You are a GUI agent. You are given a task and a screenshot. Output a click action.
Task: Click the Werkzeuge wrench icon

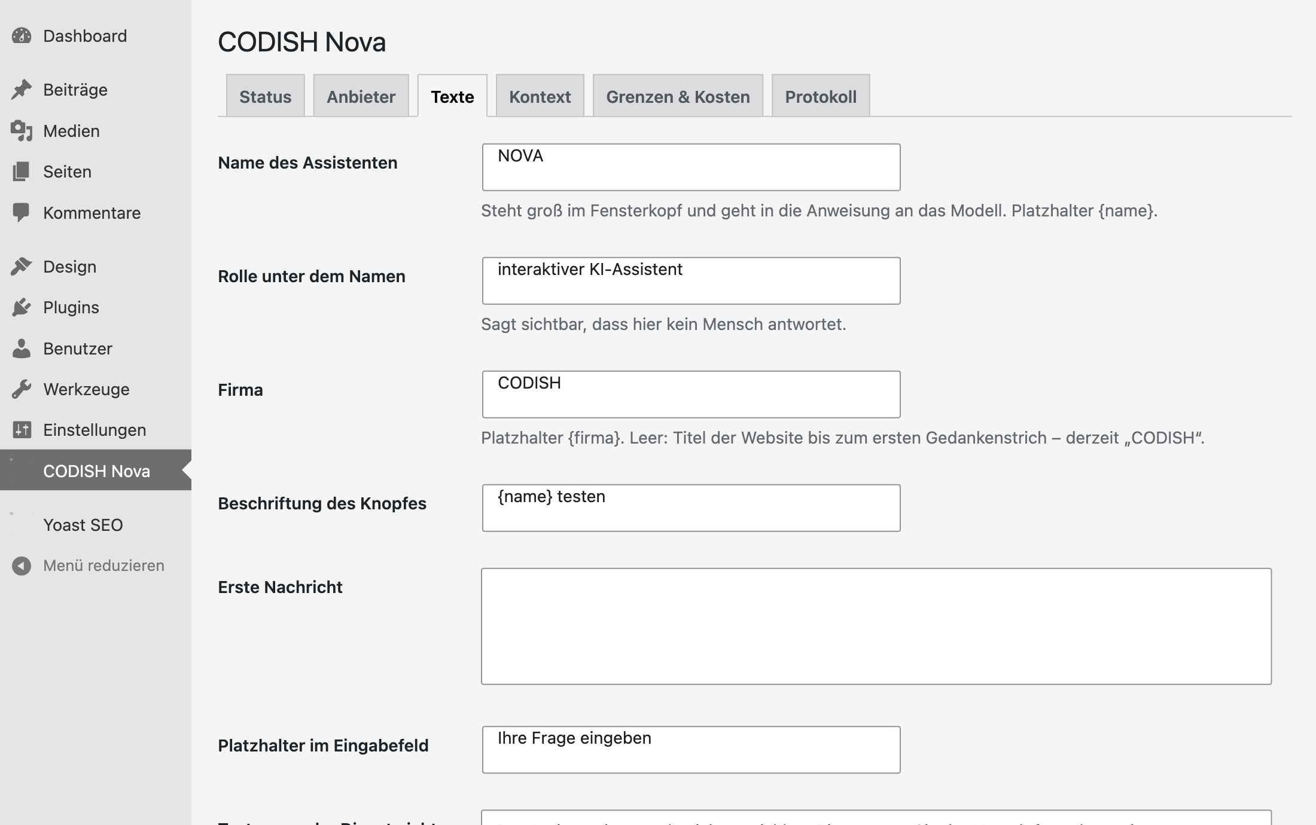tap(22, 389)
